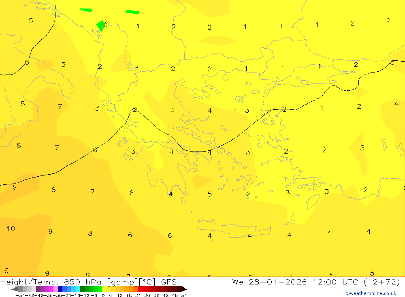
Task: Click the weatheronline.co.uk copyright link
Action: [371, 293]
